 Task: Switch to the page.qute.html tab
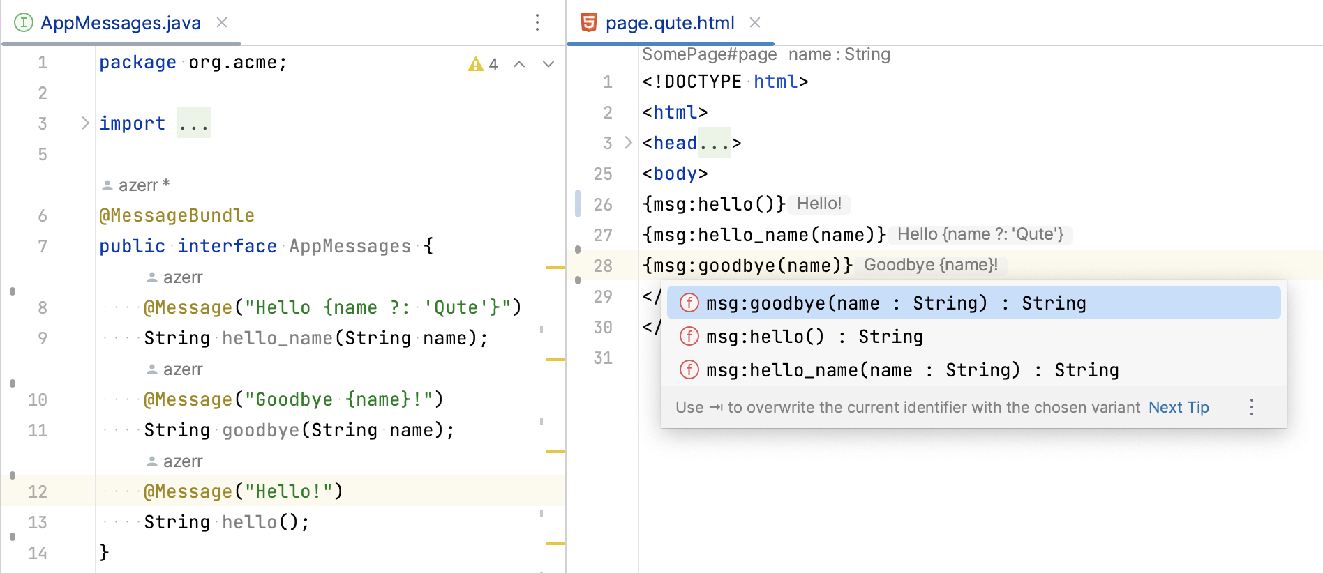point(670,23)
